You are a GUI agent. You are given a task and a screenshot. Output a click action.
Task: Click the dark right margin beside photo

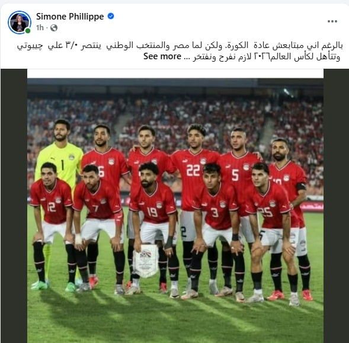pyautogui.click(x=336, y=206)
